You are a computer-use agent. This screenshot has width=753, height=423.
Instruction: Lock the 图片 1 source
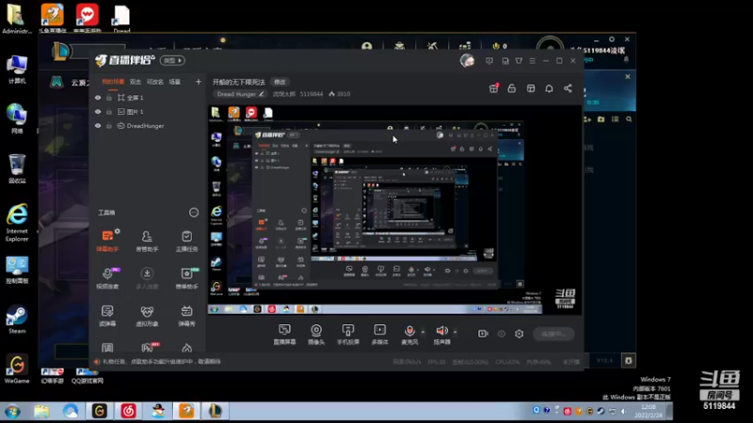coord(109,112)
